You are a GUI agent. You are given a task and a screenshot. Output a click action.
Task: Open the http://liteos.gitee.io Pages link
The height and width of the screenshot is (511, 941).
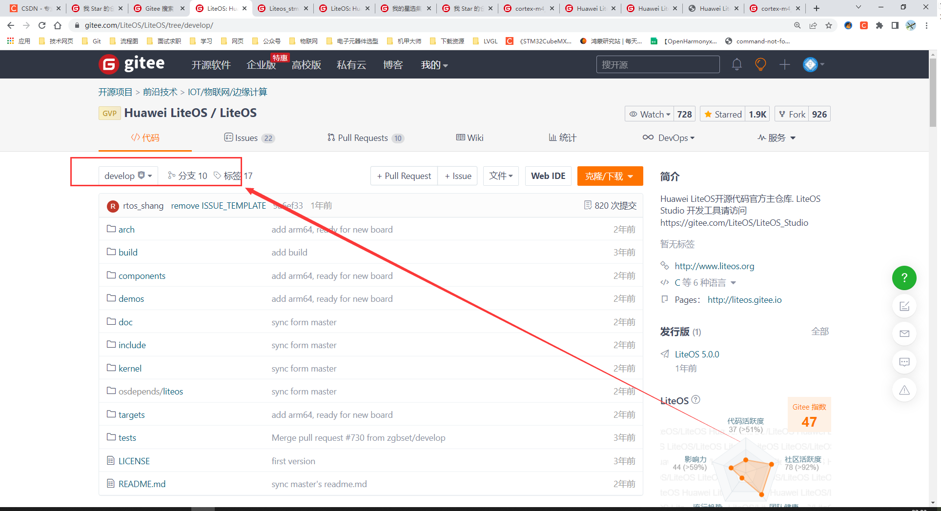click(x=745, y=300)
